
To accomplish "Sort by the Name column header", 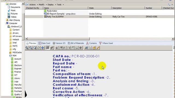I will pos(66,8).
